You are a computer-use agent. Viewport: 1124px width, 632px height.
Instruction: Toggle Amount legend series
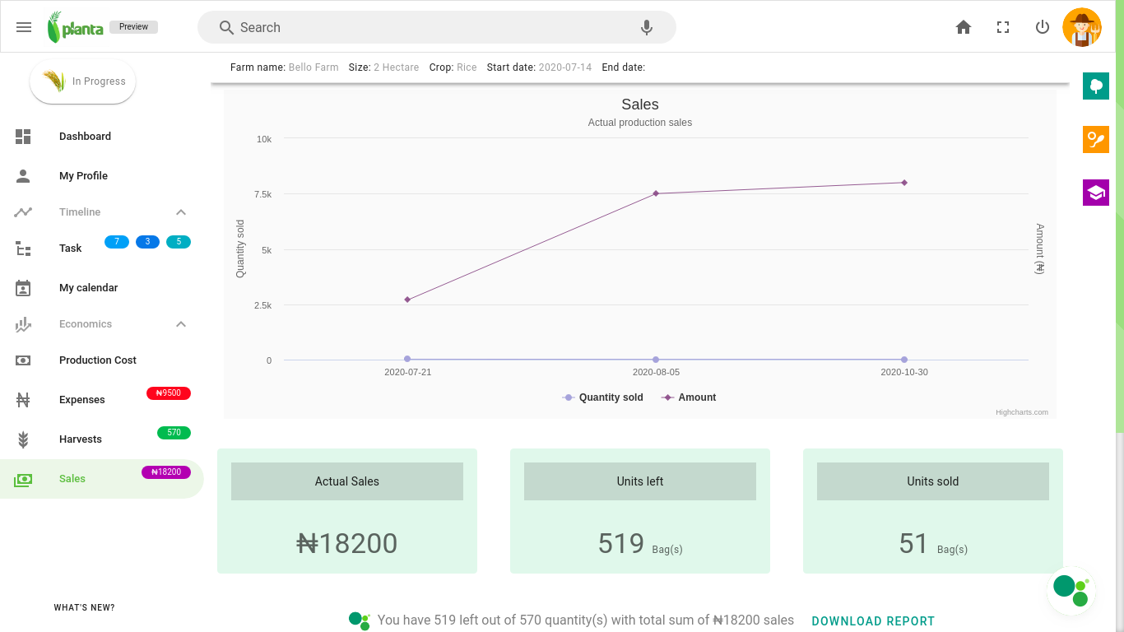[x=689, y=397]
